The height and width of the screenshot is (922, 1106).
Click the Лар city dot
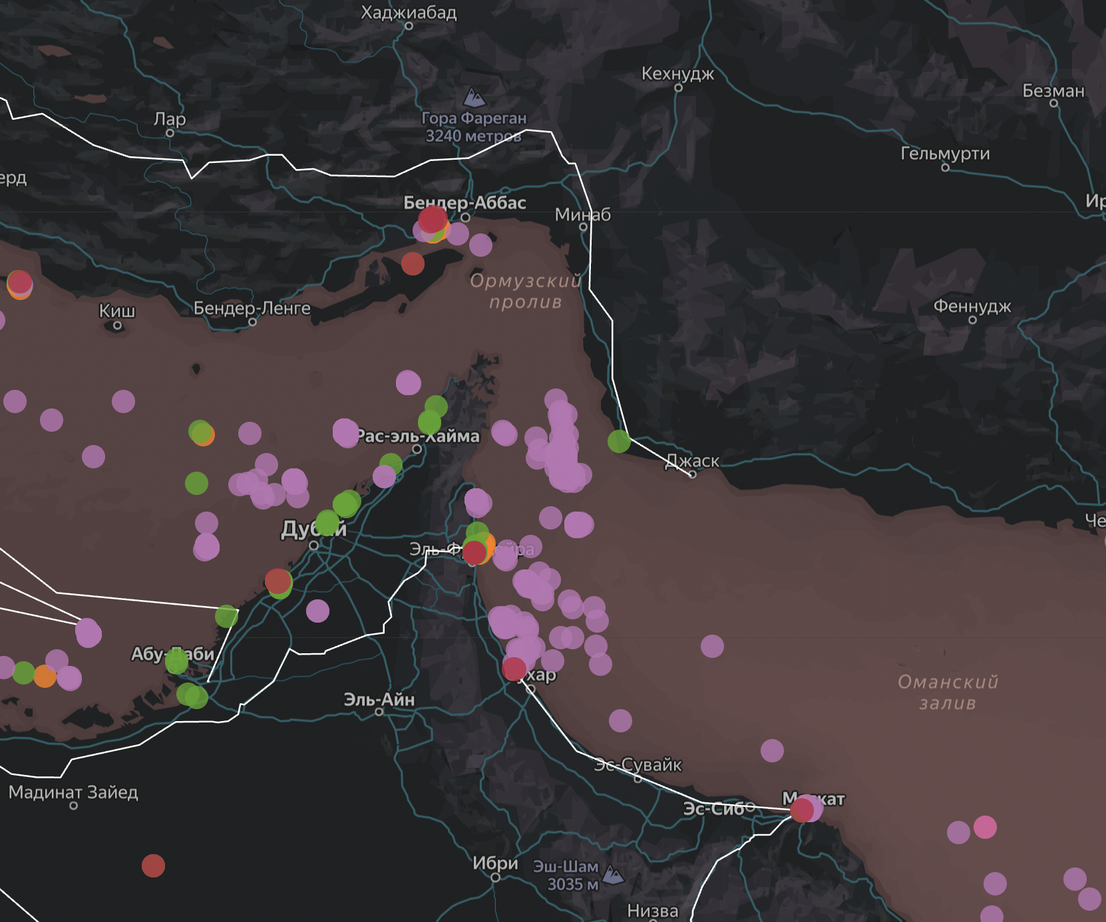click(x=170, y=133)
